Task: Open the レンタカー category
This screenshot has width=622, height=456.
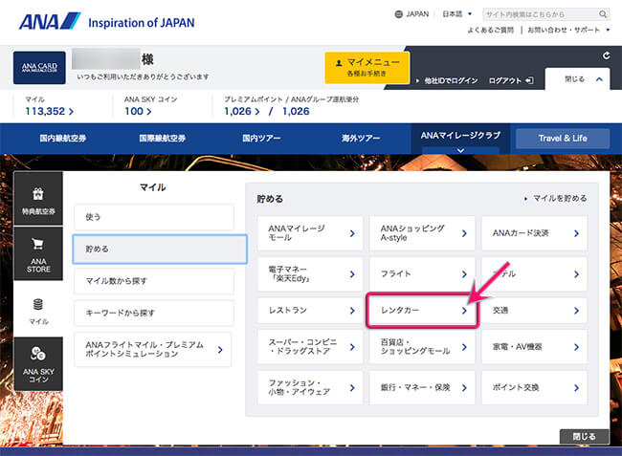Action: (x=422, y=310)
